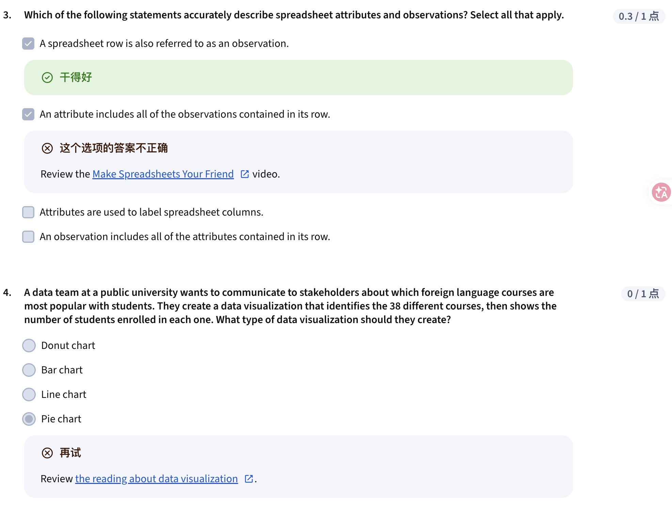Uncheck 'A spreadsheet row is also referred' checkbox
672x521 pixels.
[x=28, y=44]
